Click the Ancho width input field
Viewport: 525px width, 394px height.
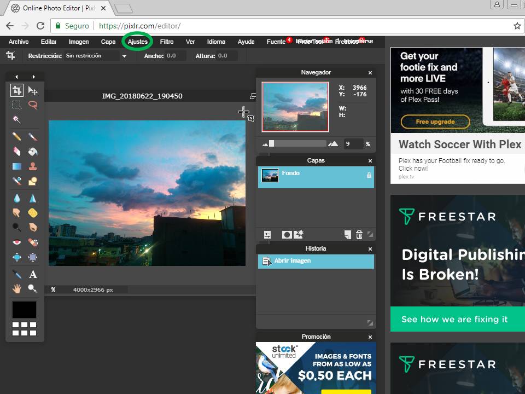pos(176,56)
